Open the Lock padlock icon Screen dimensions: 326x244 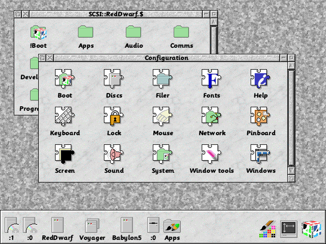(x=114, y=116)
